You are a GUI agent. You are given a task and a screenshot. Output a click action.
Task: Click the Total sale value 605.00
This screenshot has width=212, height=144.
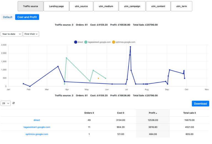(189, 134)
